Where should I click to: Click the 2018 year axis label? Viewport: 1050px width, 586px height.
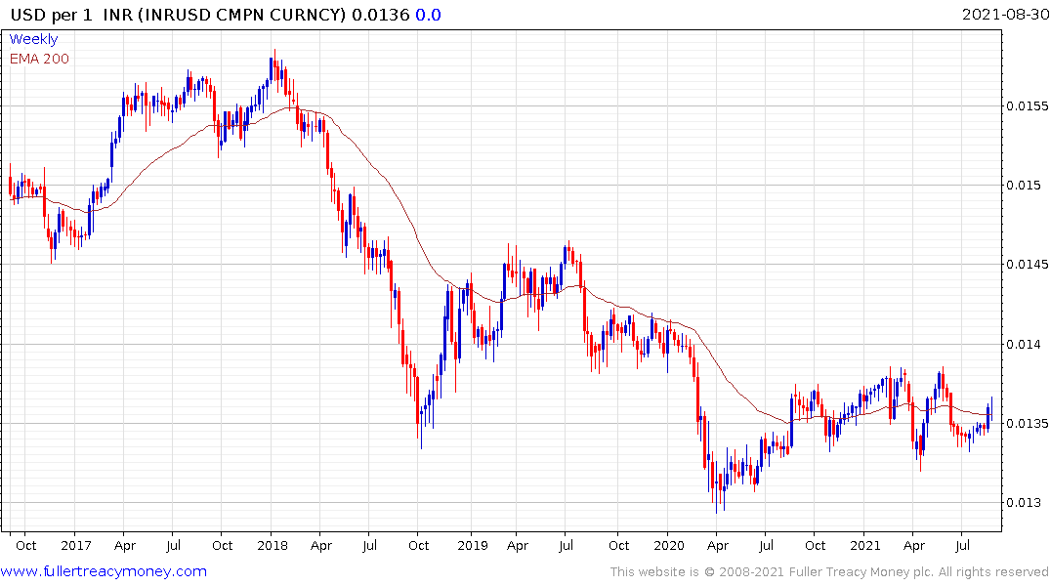(272, 546)
